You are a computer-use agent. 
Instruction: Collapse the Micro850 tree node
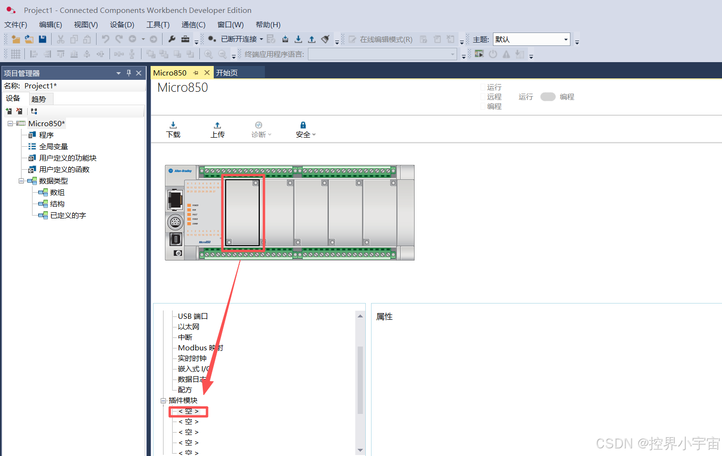coord(10,123)
